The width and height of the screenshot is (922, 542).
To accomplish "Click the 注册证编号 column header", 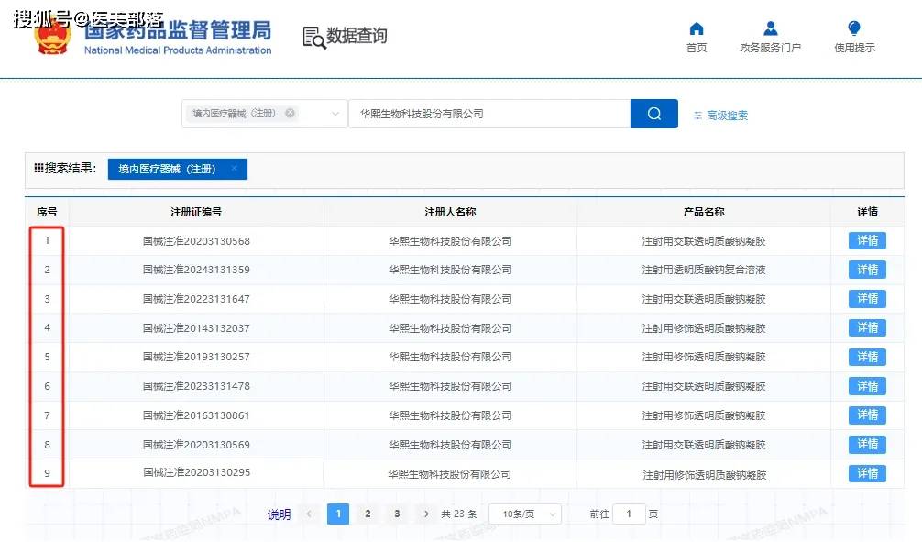I will [x=196, y=212].
